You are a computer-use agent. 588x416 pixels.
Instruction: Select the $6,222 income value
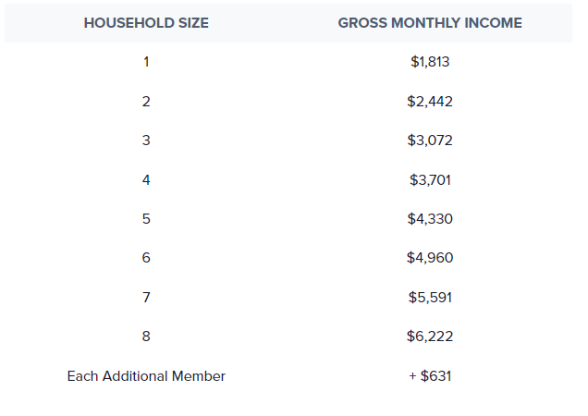click(430, 336)
